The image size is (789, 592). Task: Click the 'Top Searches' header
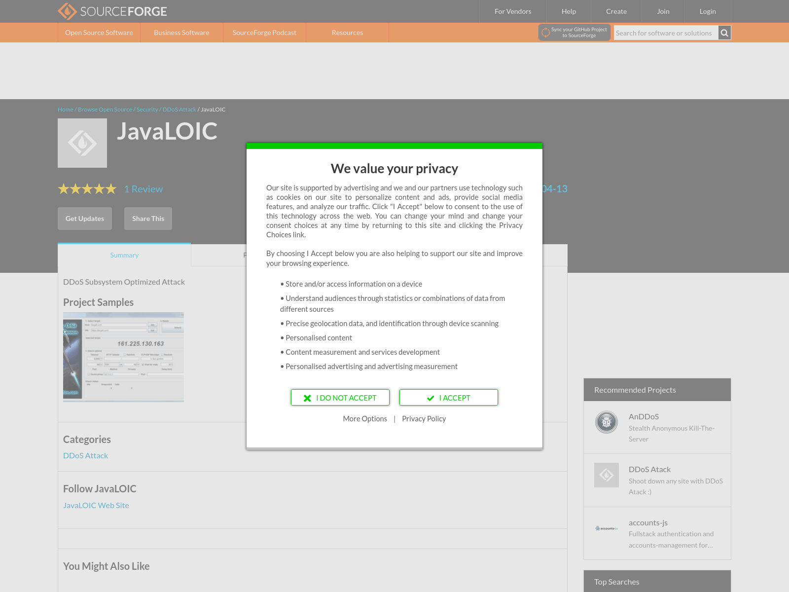coord(657,582)
